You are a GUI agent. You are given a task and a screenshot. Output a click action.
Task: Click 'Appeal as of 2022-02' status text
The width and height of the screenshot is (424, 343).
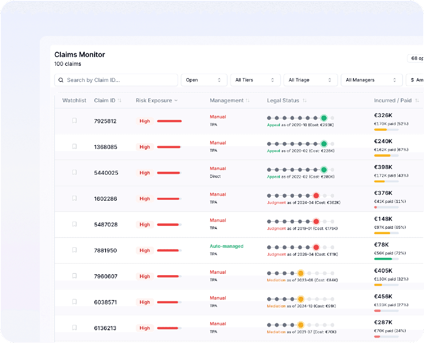point(287,177)
